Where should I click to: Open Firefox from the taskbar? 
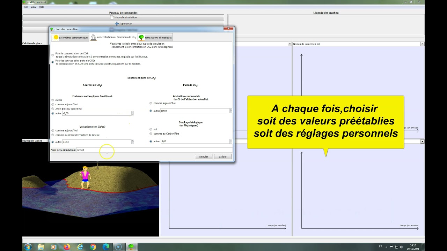[67, 247]
